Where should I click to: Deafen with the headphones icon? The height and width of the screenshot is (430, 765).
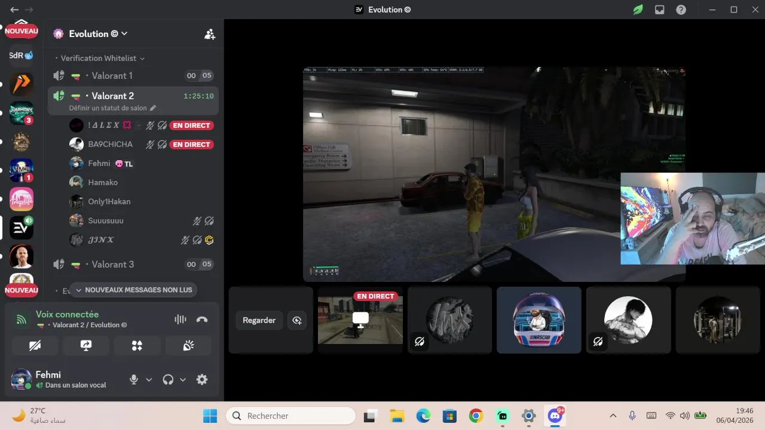(x=168, y=379)
